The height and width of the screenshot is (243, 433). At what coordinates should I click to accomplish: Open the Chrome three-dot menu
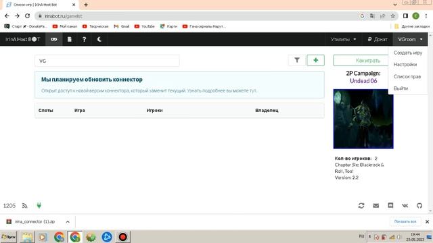(426, 16)
